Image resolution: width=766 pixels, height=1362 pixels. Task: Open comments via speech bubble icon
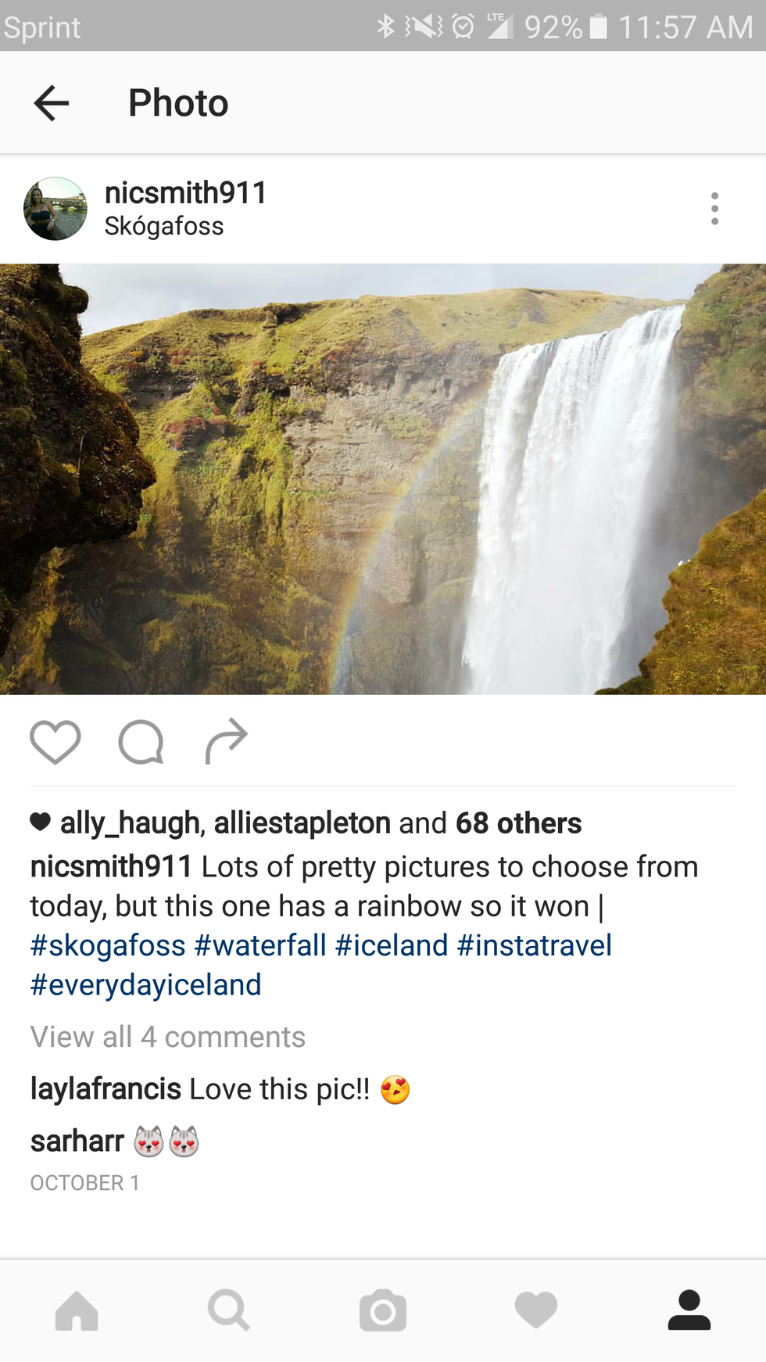[x=141, y=741]
